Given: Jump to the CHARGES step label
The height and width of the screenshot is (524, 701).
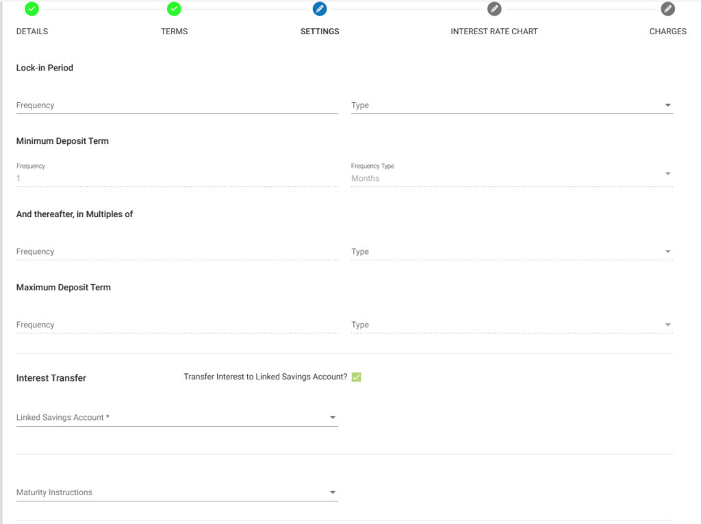Looking at the screenshot, I should click(x=667, y=32).
